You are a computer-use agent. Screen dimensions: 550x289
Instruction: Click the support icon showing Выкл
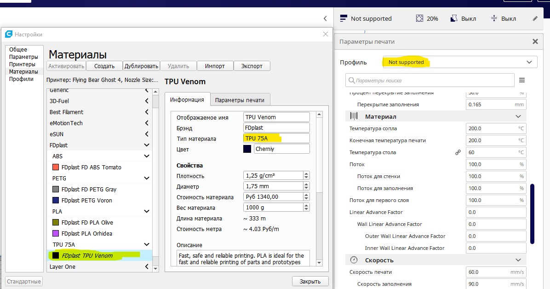tap(454, 18)
